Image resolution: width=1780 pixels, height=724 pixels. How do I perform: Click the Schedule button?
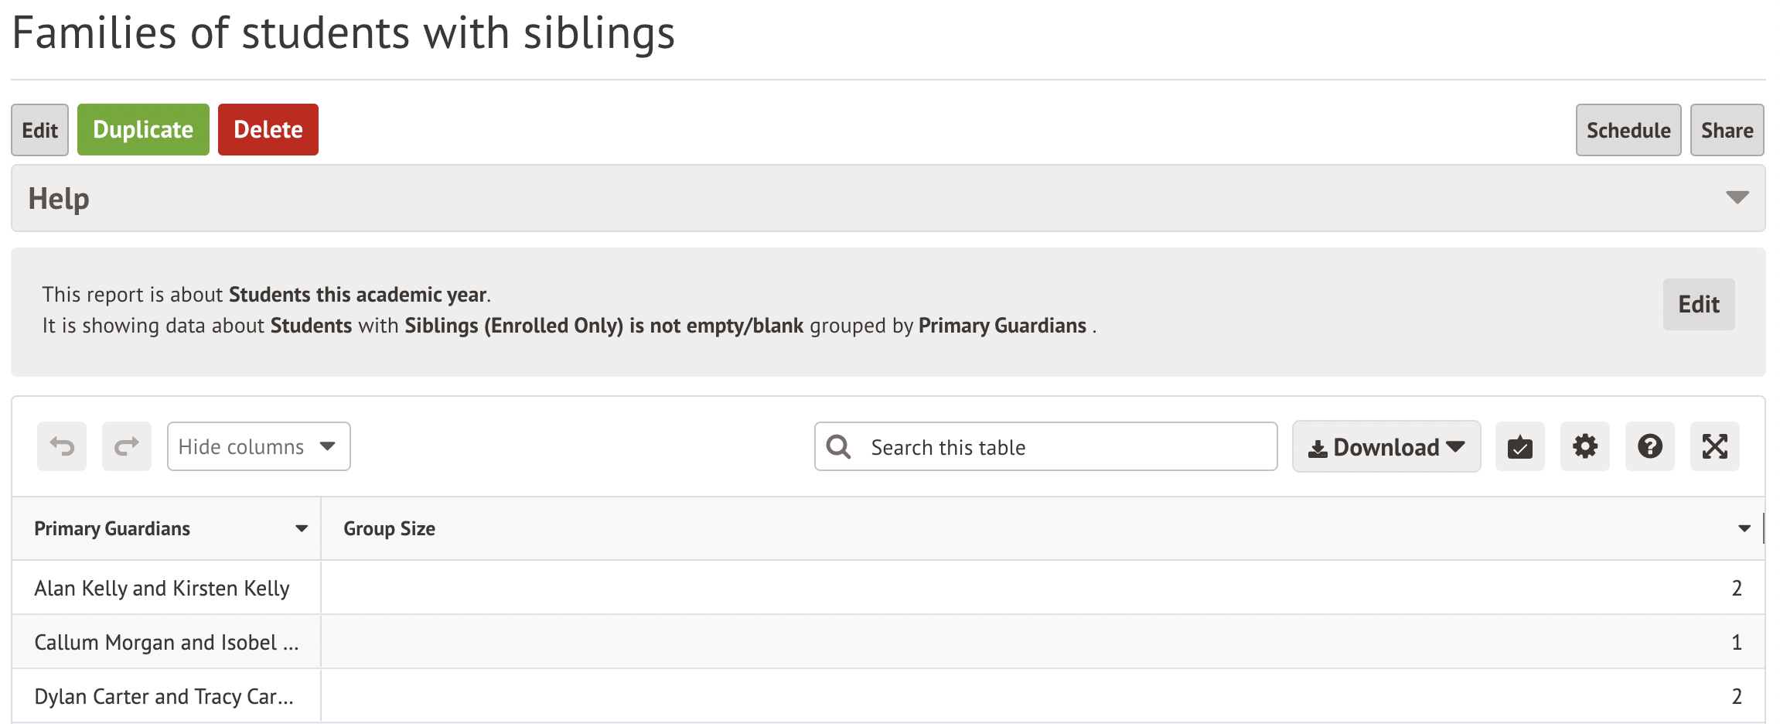coord(1628,130)
